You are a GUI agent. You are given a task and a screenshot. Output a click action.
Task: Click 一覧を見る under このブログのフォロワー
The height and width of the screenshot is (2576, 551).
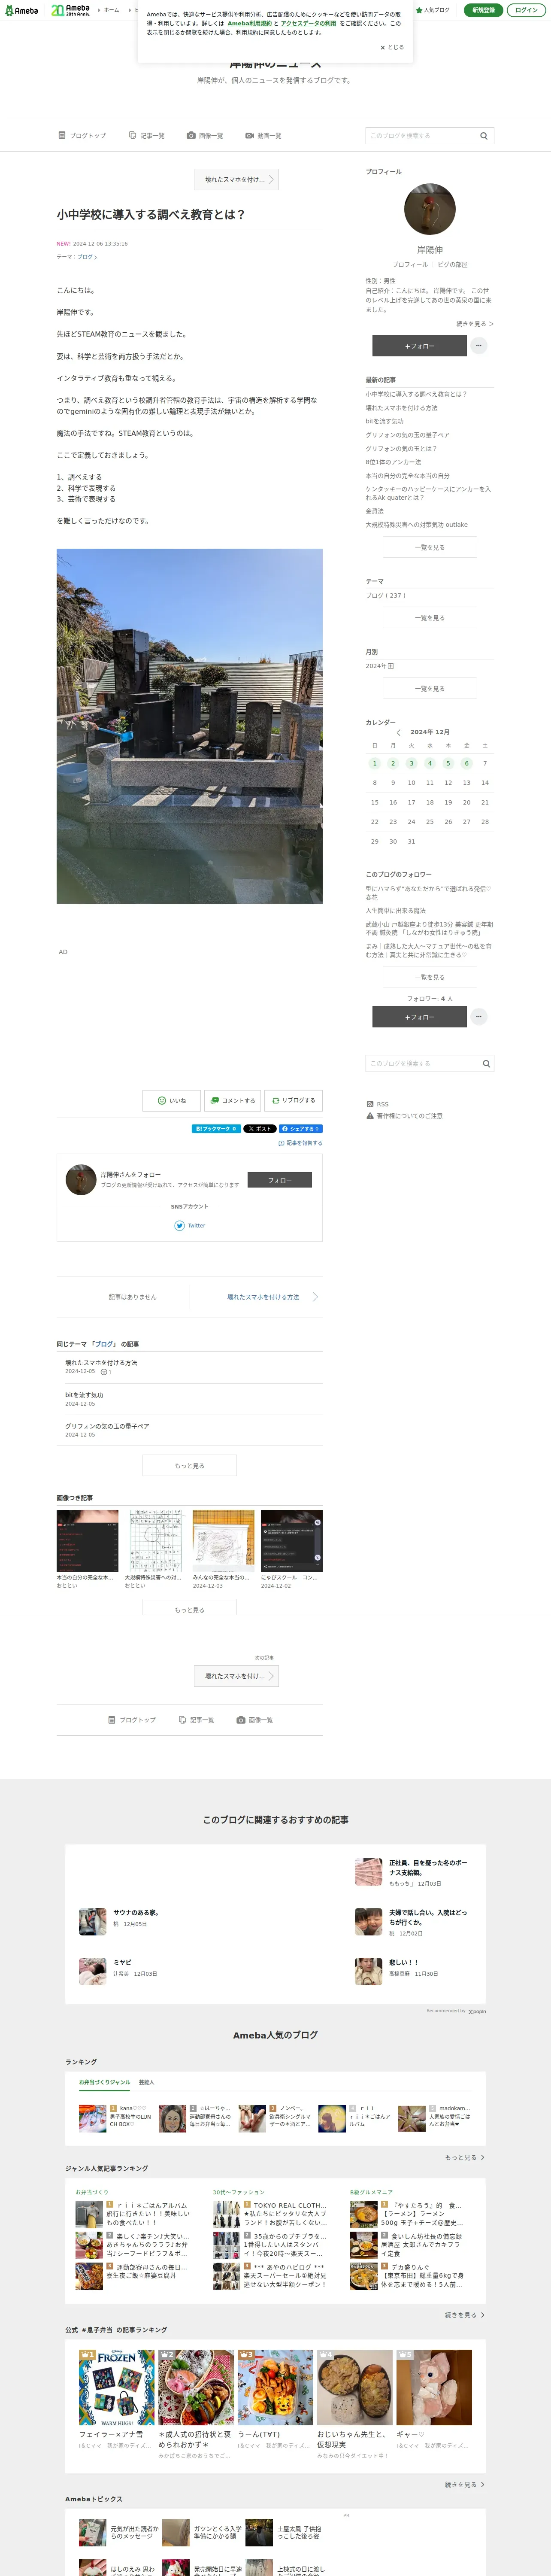tap(430, 977)
